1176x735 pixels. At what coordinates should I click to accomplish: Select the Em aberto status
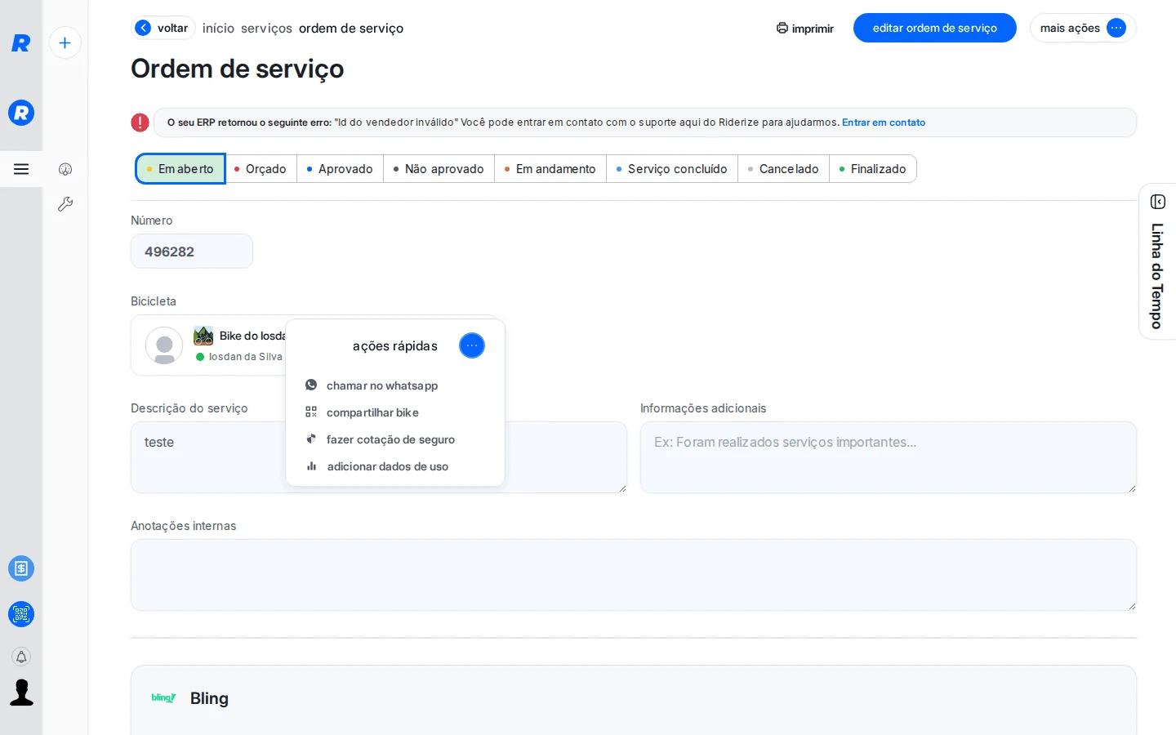coord(180,169)
